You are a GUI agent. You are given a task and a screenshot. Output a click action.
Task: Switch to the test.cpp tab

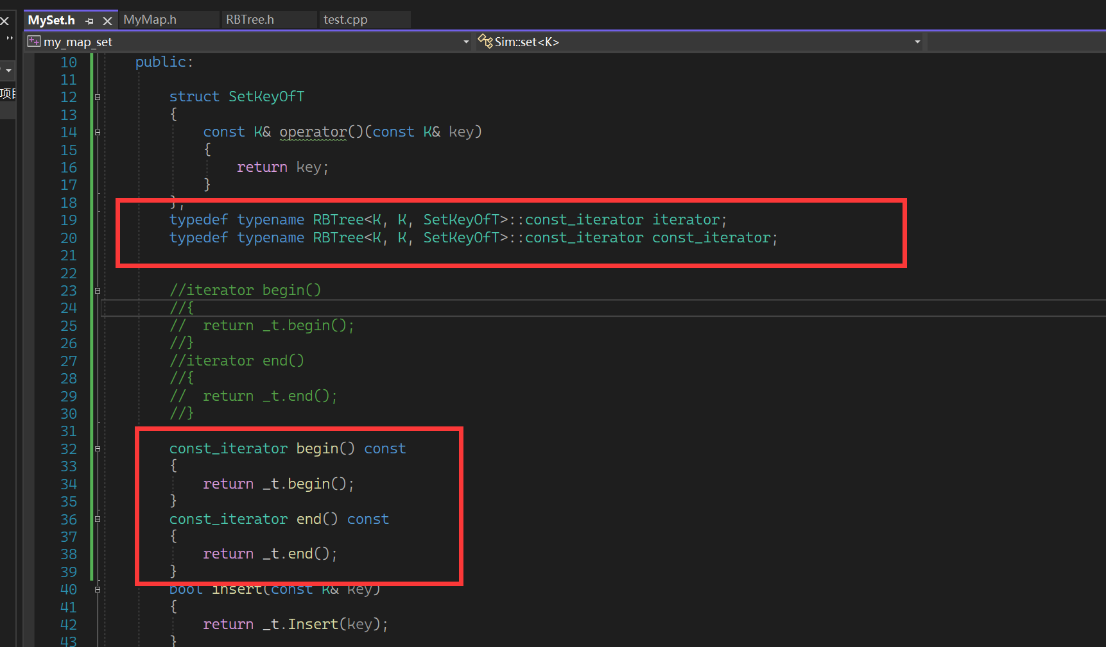coord(345,20)
